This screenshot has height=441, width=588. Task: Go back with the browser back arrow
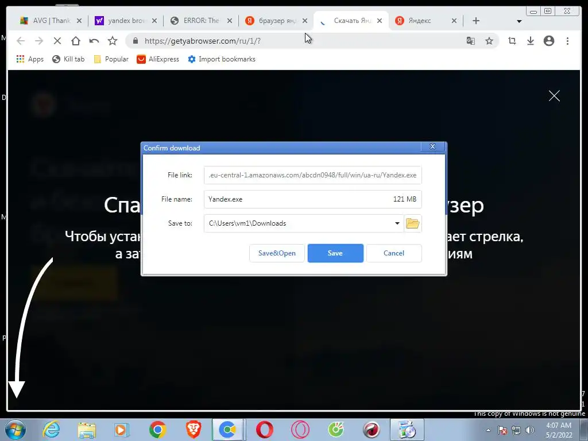(21, 41)
